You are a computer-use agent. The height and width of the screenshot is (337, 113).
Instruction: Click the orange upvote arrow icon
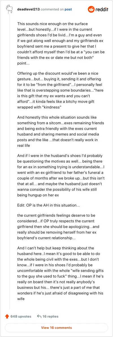[x=7, y=316]
